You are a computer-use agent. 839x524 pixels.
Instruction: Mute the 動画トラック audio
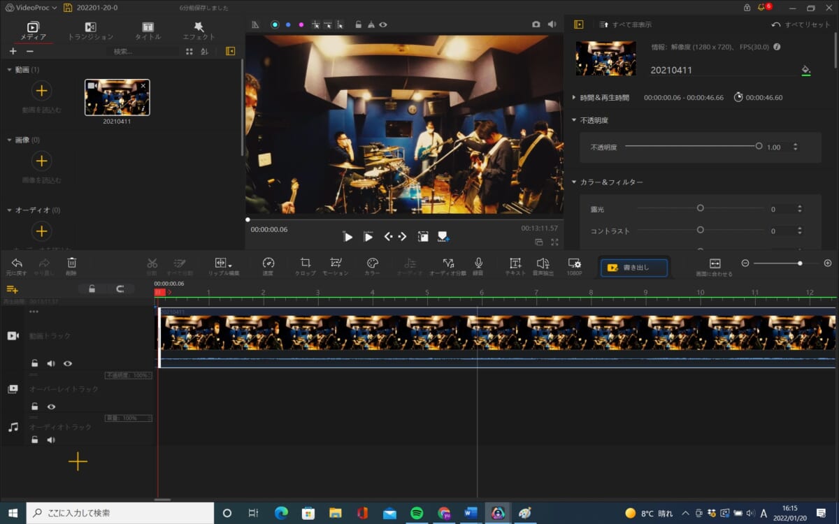pyautogui.click(x=51, y=363)
